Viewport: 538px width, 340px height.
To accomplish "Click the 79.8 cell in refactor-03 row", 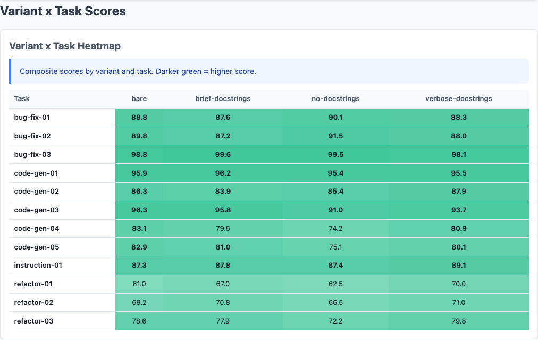I will [458, 321].
